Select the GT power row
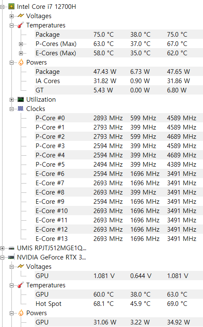Image resolution: width=203 pixels, height=327 pixels. 119,90
